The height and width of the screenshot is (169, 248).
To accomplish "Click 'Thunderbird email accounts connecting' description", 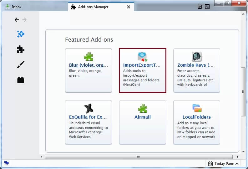I will [x=89, y=130].
